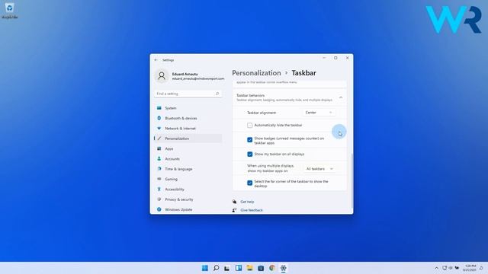Open Widgets from the taskbar

pos(239,268)
